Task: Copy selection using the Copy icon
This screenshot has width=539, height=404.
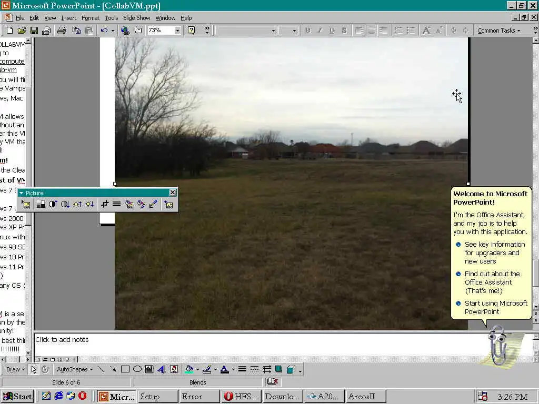Action: coord(76,31)
